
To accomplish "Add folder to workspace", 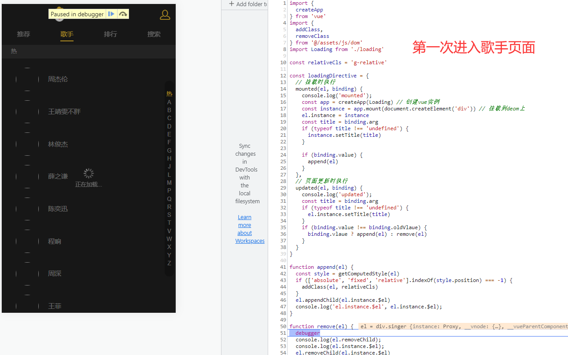I will click(248, 4).
